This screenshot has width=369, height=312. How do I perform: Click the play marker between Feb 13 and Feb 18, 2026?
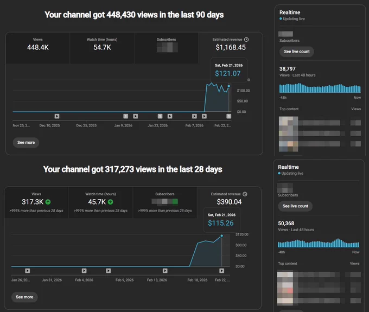[165, 271]
